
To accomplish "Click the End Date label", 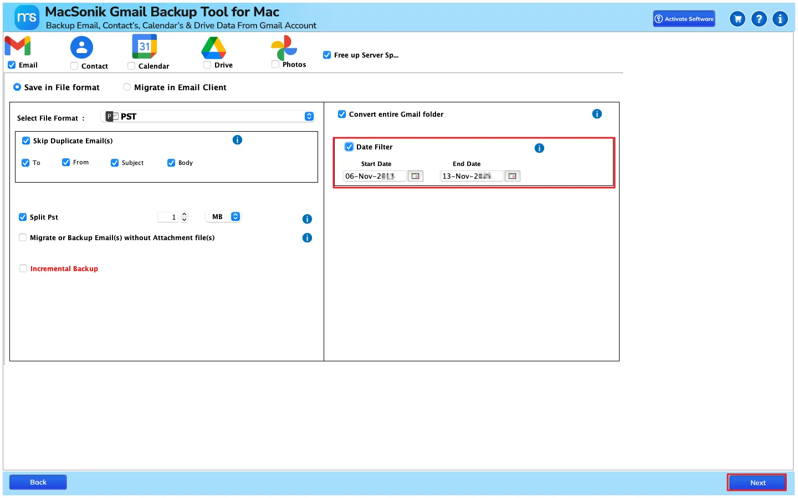I will [x=467, y=164].
